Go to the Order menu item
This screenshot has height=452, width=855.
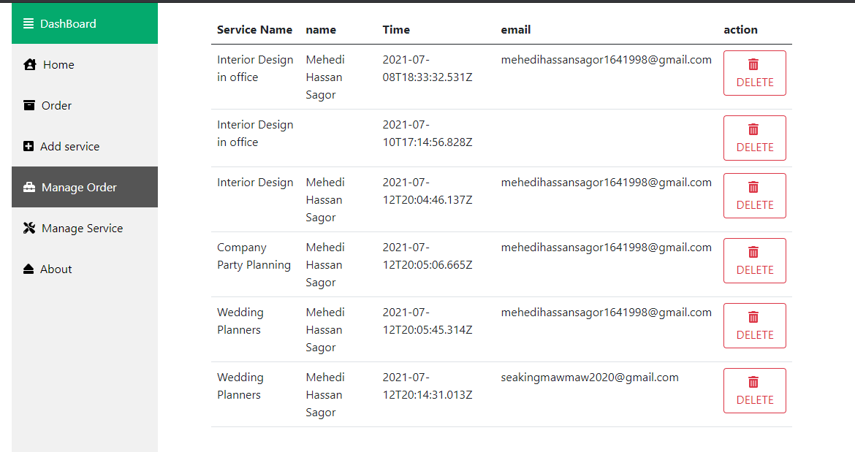(x=85, y=105)
